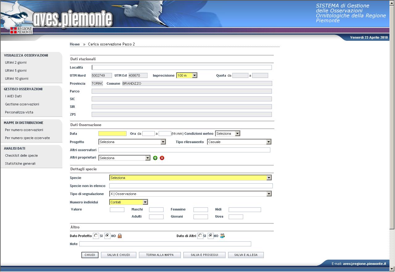395x272 pixels.
Task: Go to I MIEI Dati
Action: tap(13, 96)
